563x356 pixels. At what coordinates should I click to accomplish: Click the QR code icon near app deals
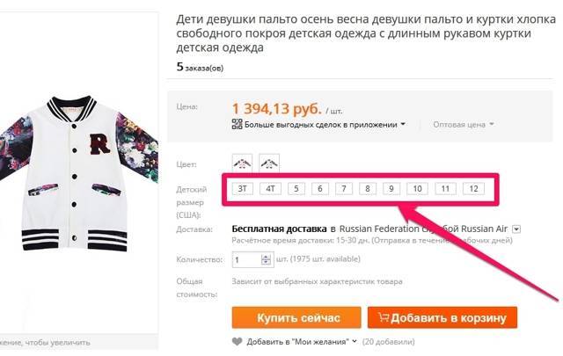[x=237, y=124]
